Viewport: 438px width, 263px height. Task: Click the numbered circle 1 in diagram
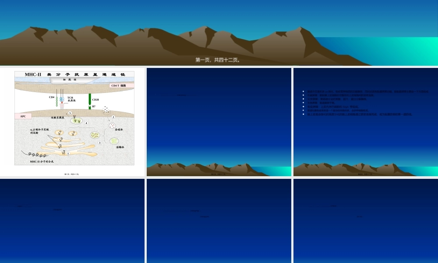[68, 153]
